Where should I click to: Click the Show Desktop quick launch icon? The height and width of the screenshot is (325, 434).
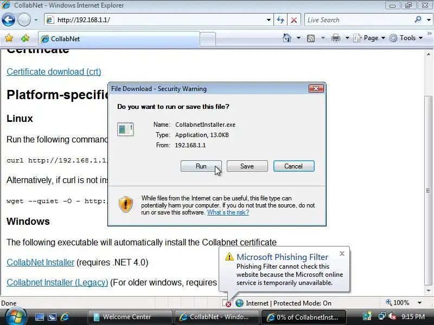(x=39, y=317)
